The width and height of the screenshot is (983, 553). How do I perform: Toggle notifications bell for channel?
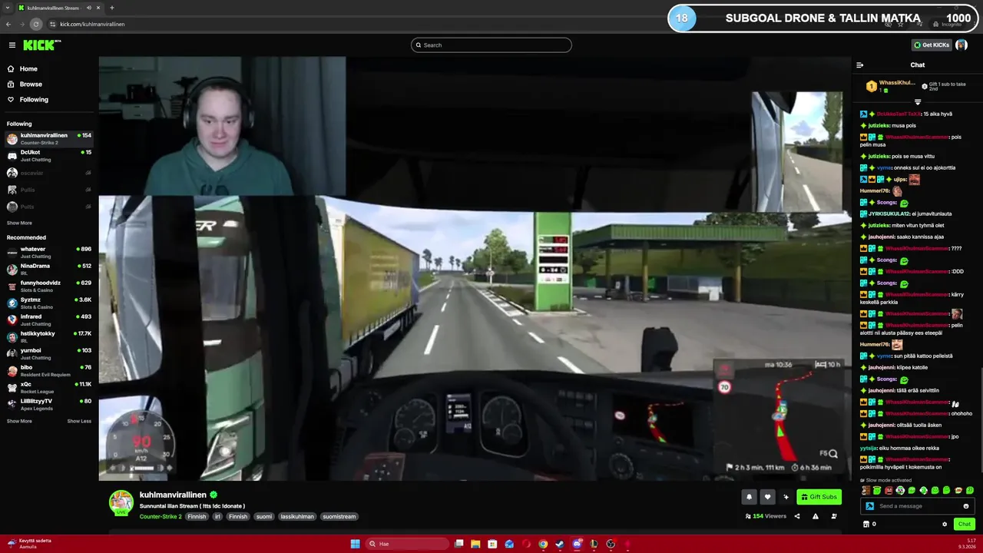click(x=750, y=497)
